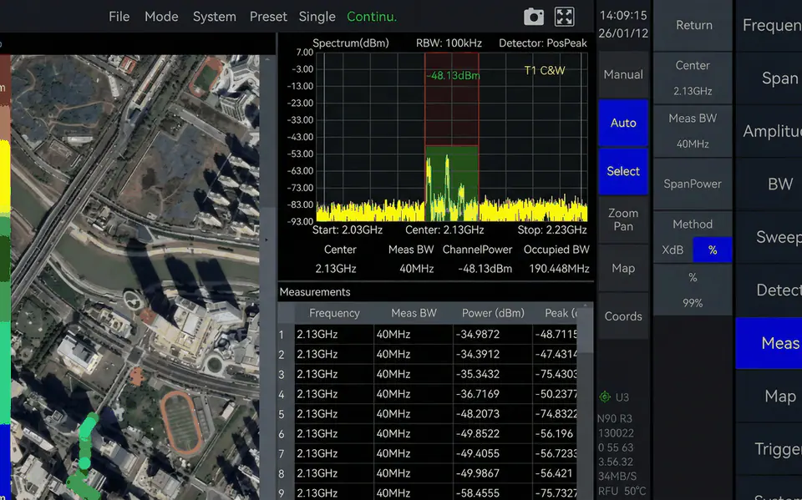Select measurement row 9 with power -58.4555
The height and width of the screenshot is (500, 802).
(x=429, y=492)
